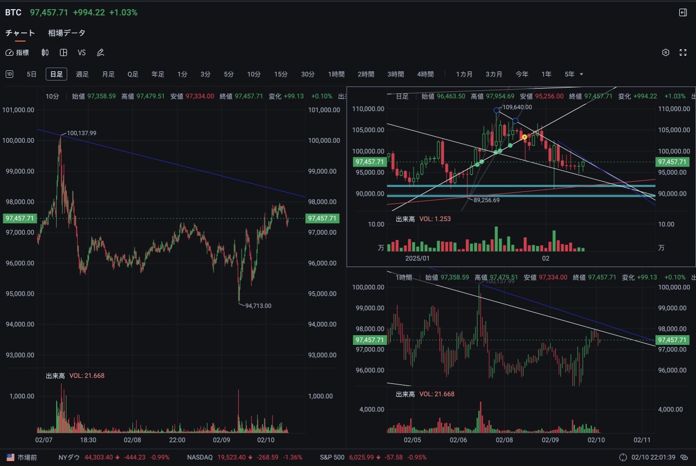Select the orange circle marker on daily chart

click(524, 137)
